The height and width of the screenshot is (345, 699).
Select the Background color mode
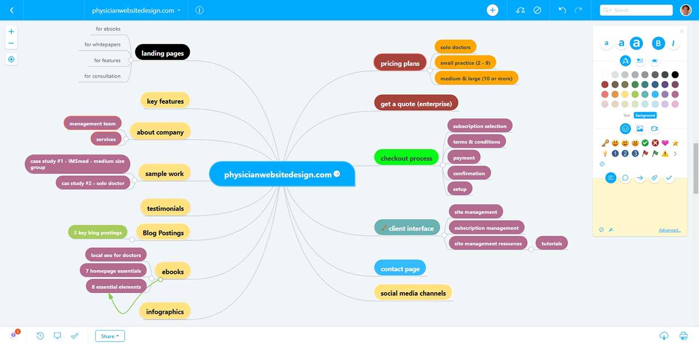pos(645,116)
